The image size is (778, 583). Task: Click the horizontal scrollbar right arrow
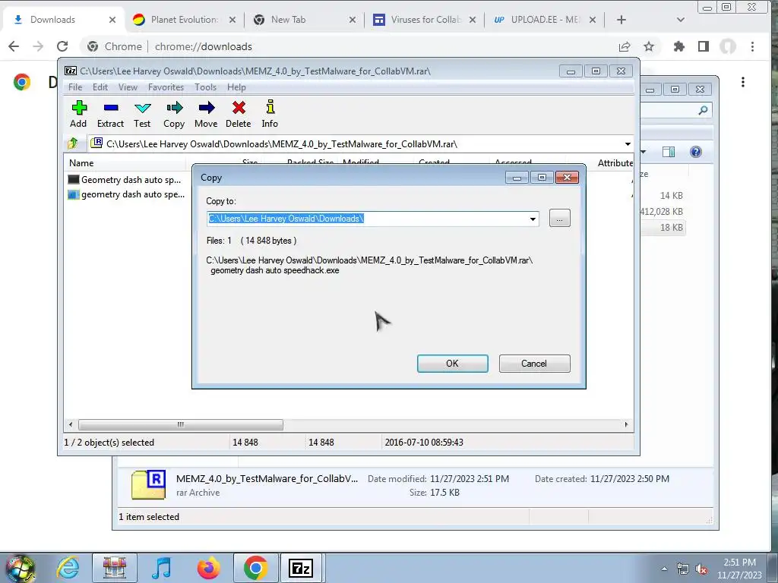[626, 424]
